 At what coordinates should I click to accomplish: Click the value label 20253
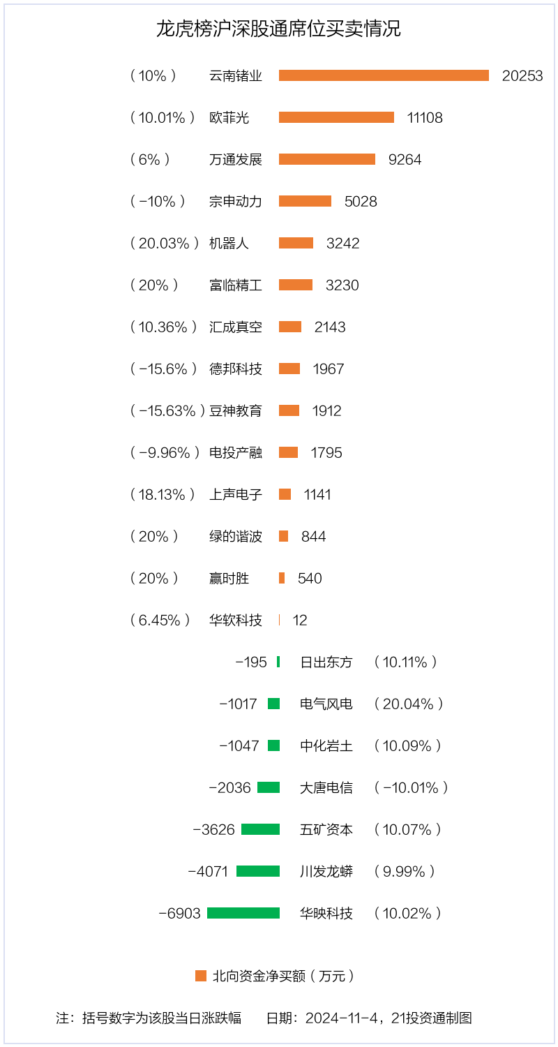(522, 76)
